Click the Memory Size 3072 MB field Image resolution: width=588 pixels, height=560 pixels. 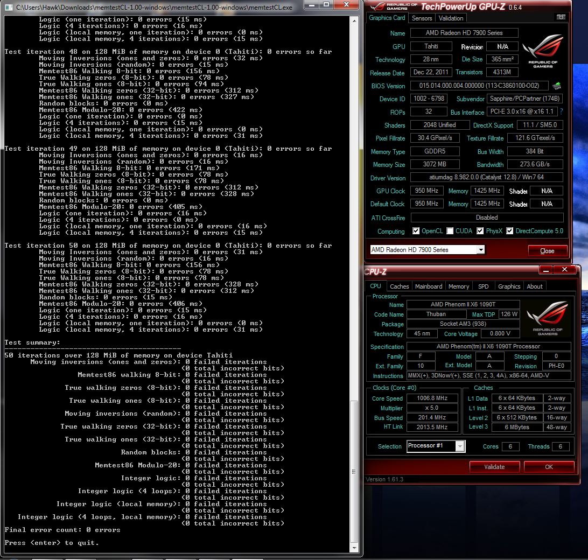tap(435, 164)
